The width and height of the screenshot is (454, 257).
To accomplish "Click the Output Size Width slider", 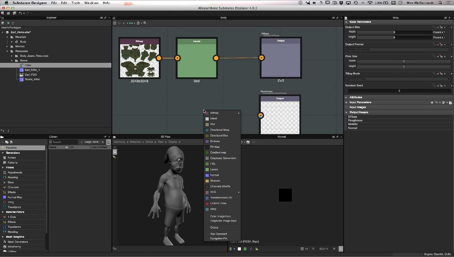I will click(394, 32).
